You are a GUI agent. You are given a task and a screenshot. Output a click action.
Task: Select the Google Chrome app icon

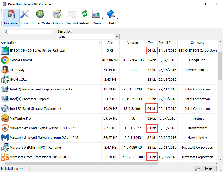(x=5, y=60)
